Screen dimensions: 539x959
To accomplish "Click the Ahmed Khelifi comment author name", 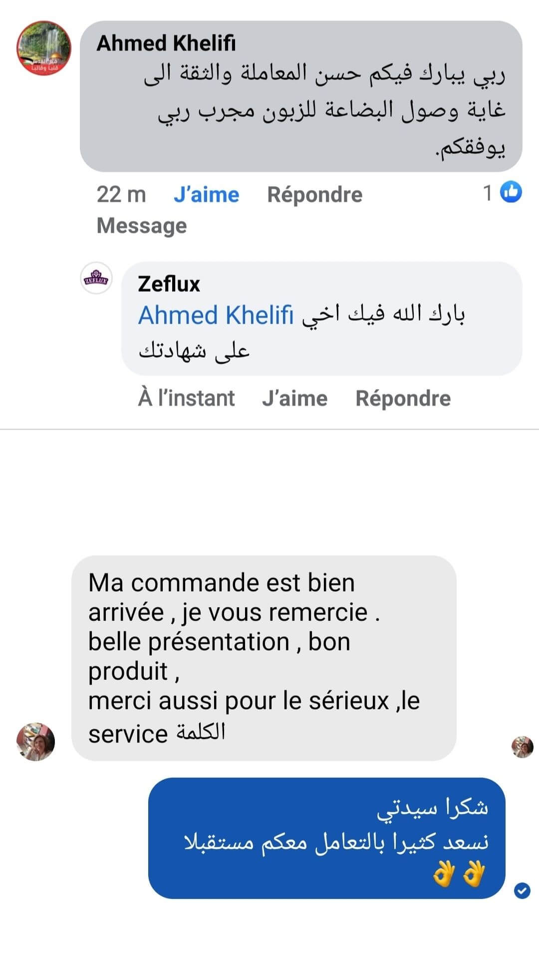I will [x=166, y=43].
